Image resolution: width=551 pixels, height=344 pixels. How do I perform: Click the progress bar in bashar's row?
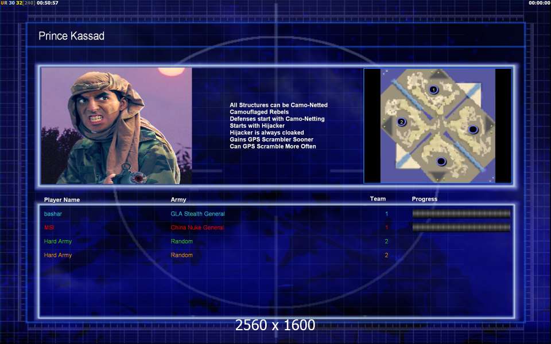coord(461,213)
